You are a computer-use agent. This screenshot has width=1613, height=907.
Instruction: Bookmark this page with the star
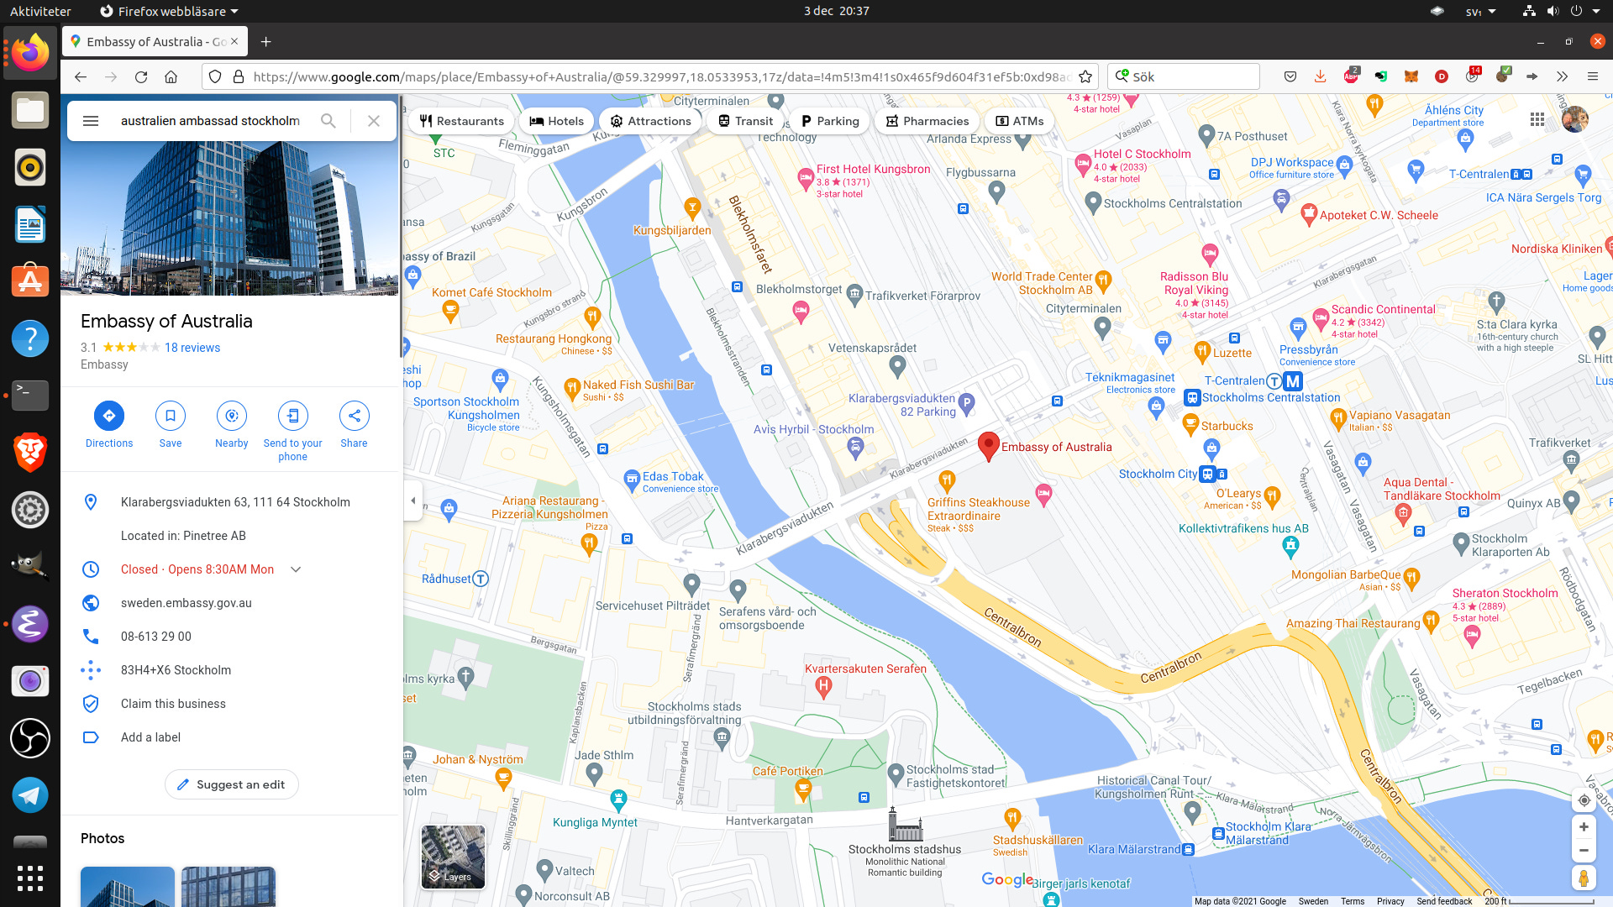pyautogui.click(x=1085, y=76)
